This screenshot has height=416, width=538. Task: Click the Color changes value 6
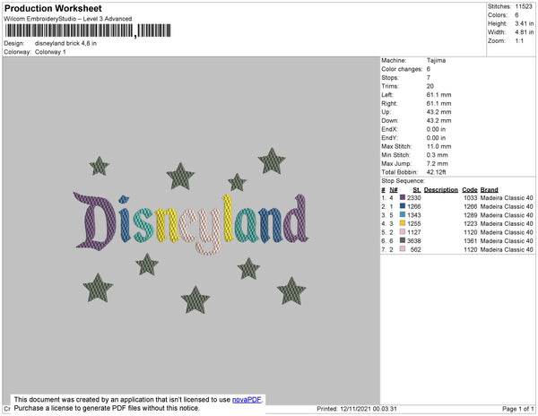[429, 69]
